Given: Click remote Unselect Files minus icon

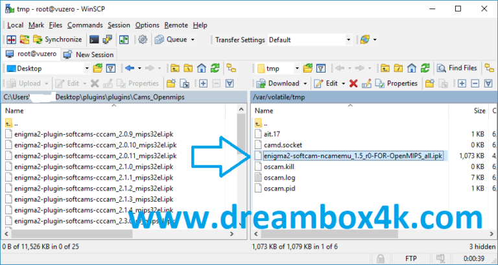Looking at the screenshot, I should pos(475,84).
